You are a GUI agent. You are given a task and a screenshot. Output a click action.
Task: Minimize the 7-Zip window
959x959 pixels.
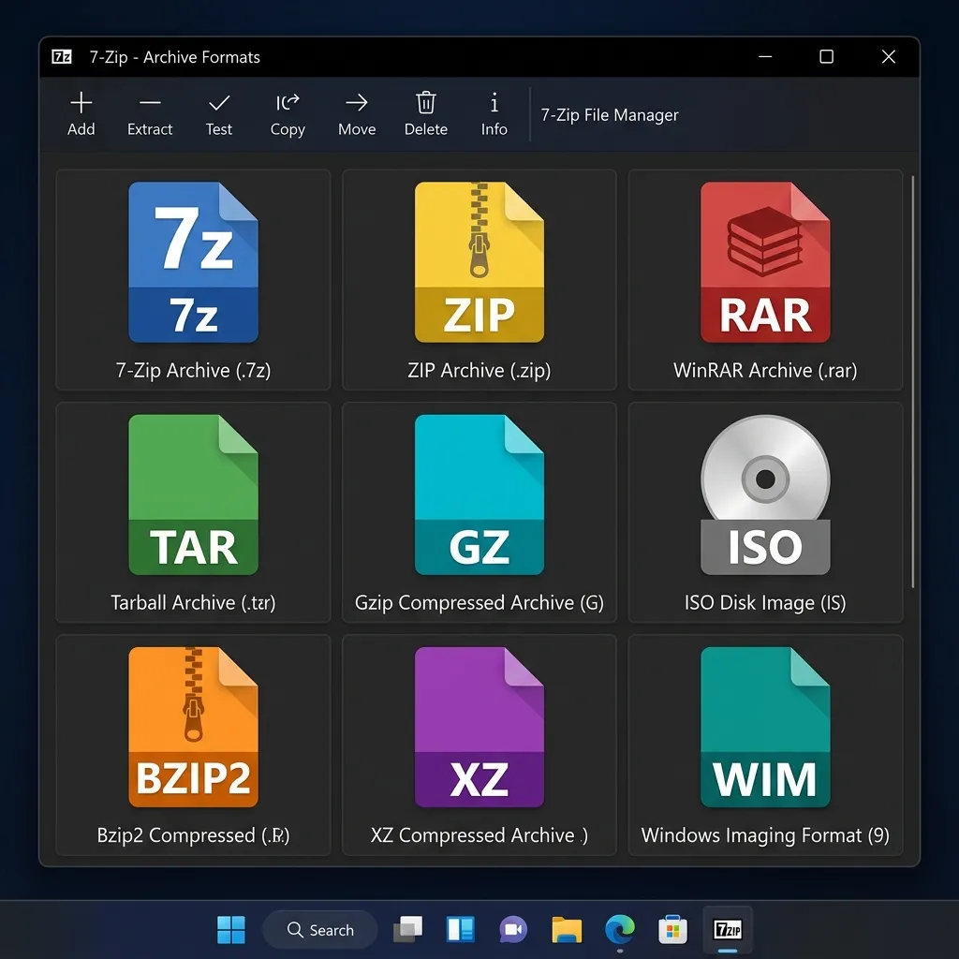765,57
